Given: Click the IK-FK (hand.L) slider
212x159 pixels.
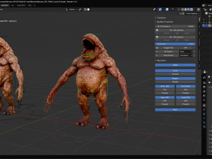Looking at the screenshot, I should click(x=175, y=26).
